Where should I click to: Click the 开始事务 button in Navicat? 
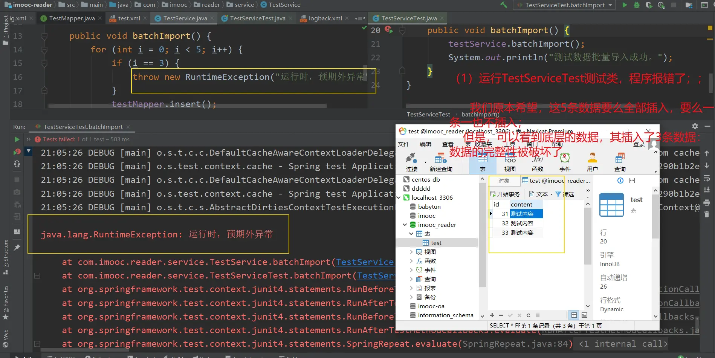click(505, 194)
